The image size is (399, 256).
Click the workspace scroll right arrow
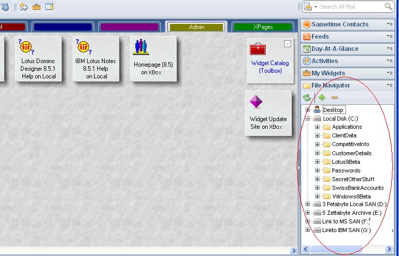pos(294,250)
